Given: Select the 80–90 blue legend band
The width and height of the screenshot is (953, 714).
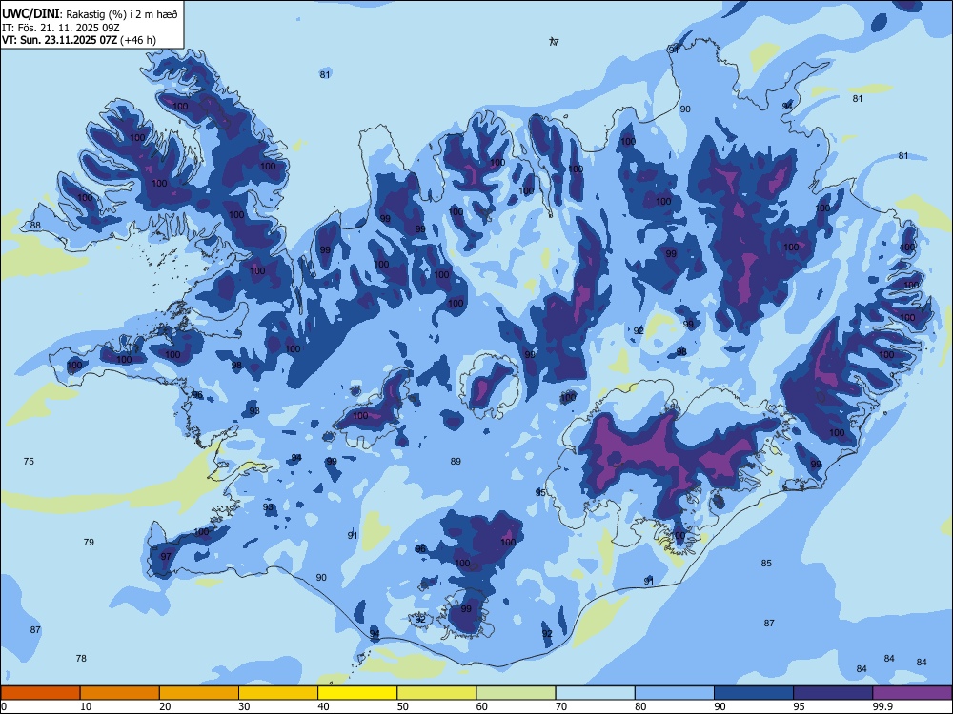Looking at the screenshot, I should coord(675,693).
